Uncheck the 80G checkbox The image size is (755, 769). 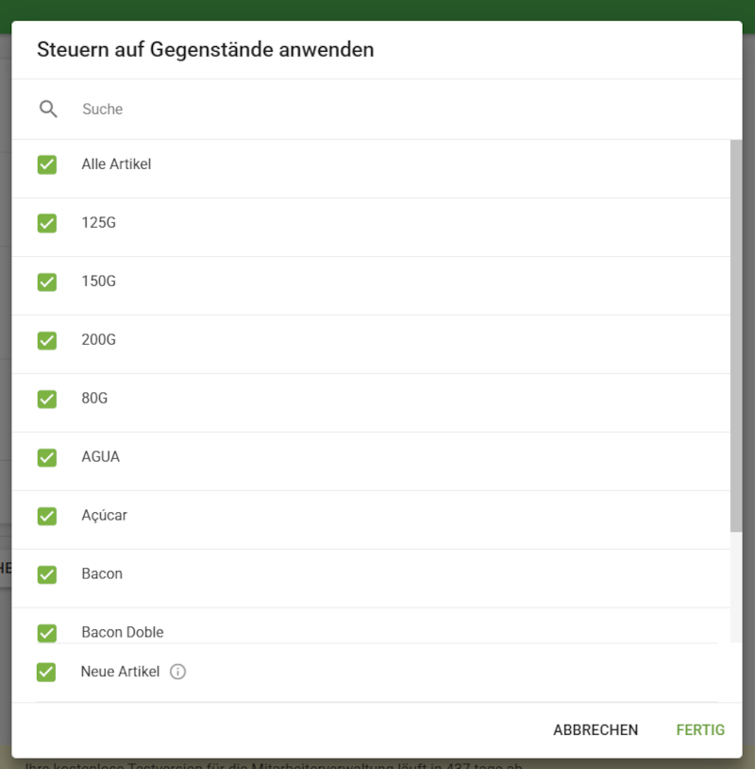[47, 399]
